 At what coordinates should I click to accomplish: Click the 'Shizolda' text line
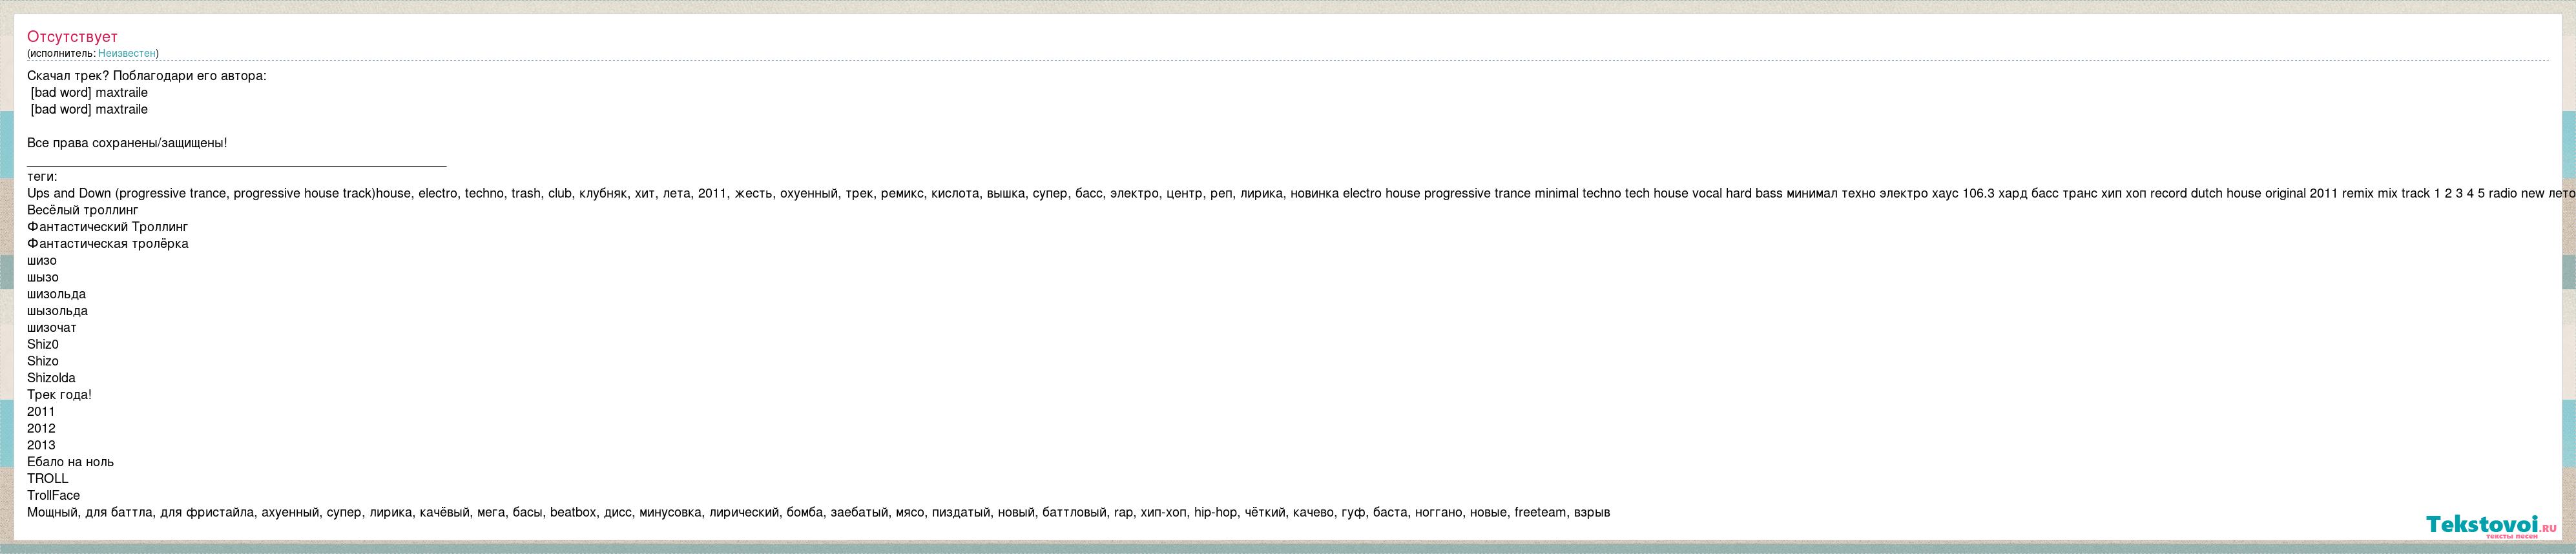(x=51, y=378)
